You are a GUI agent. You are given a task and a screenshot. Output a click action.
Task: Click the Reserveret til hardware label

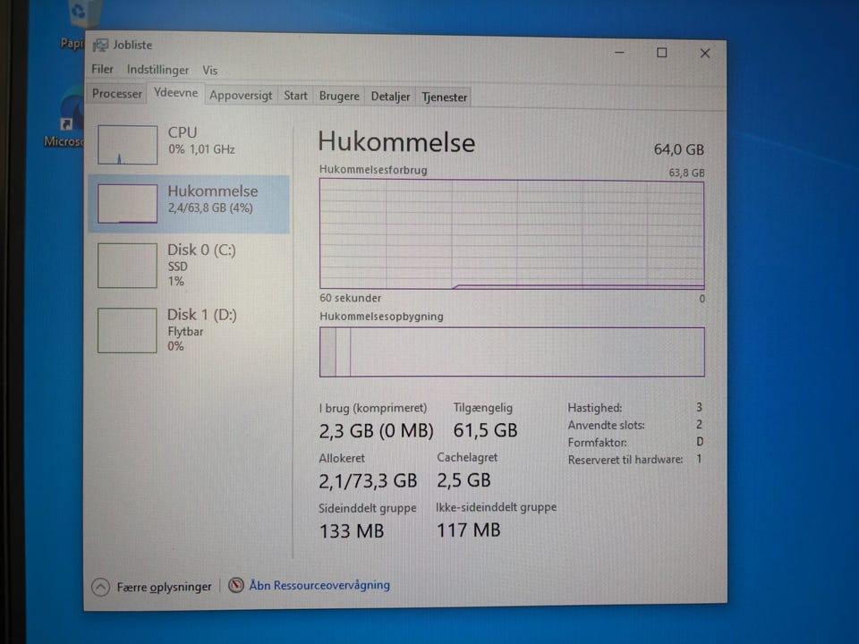click(x=625, y=460)
